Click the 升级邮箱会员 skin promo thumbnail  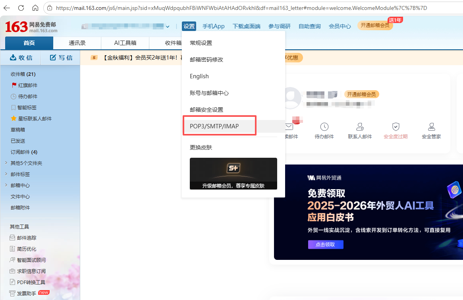coord(233,174)
